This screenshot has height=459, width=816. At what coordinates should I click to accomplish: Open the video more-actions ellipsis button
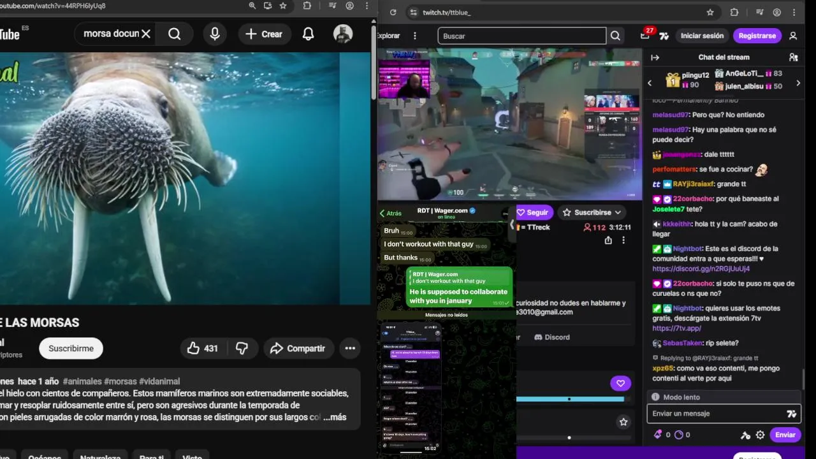350,348
